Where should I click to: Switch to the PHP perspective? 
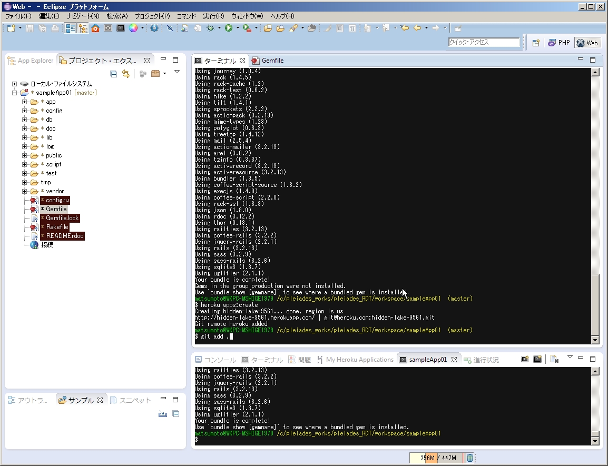pyautogui.click(x=559, y=43)
